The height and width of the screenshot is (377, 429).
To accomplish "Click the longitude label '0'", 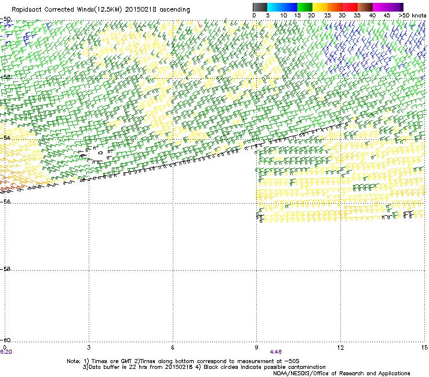I will 5,347.
